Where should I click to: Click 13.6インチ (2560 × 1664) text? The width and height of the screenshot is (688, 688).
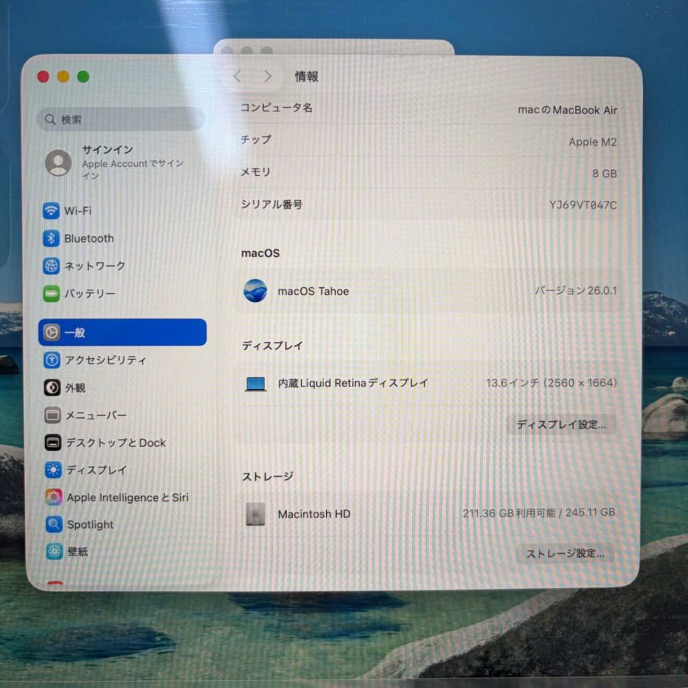point(551,383)
